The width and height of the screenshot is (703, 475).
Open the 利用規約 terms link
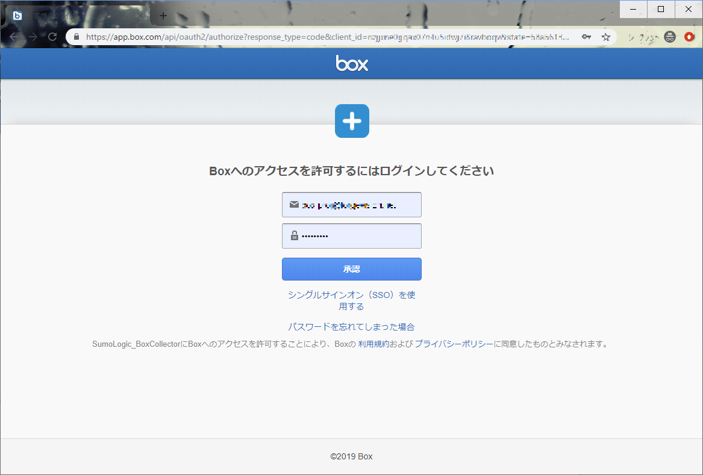373,344
